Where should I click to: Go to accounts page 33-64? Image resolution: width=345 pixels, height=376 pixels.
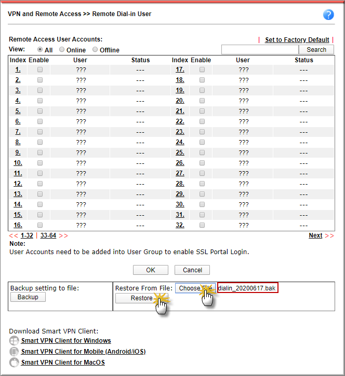coord(48,235)
